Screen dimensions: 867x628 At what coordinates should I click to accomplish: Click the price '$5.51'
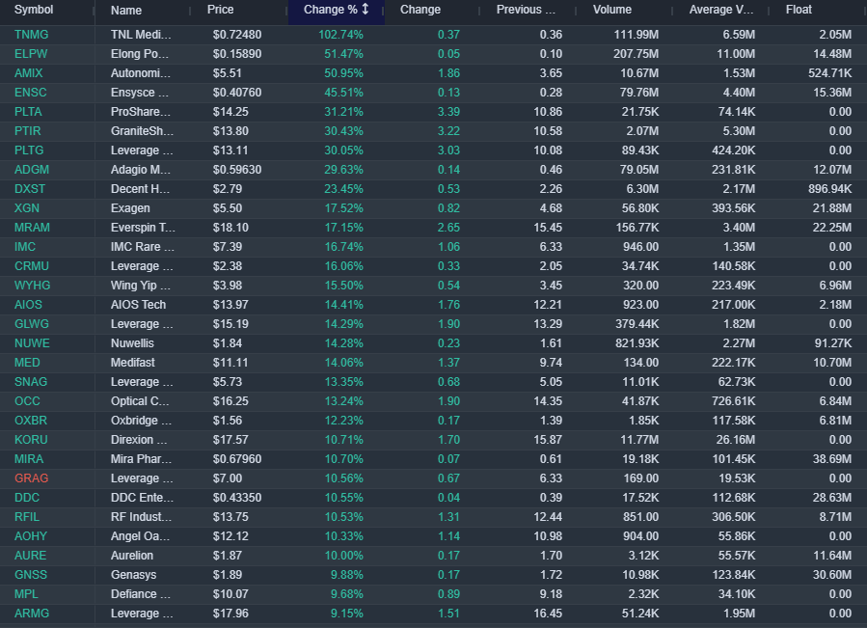coord(228,73)
